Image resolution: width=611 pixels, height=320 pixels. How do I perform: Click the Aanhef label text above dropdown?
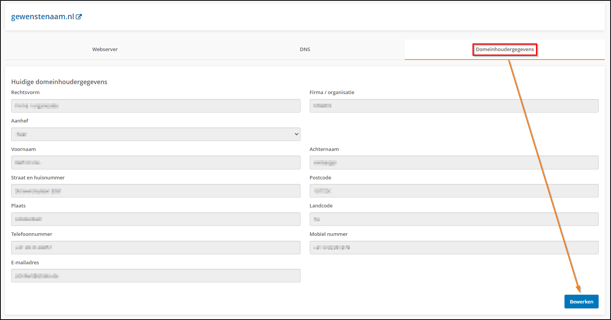20,121
